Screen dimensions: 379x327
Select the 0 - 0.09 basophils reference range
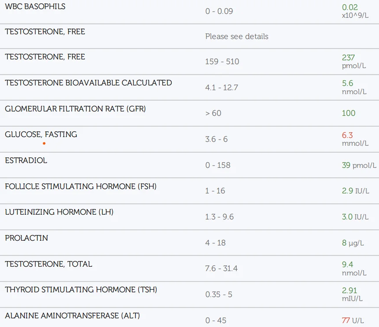click(219, 11)
